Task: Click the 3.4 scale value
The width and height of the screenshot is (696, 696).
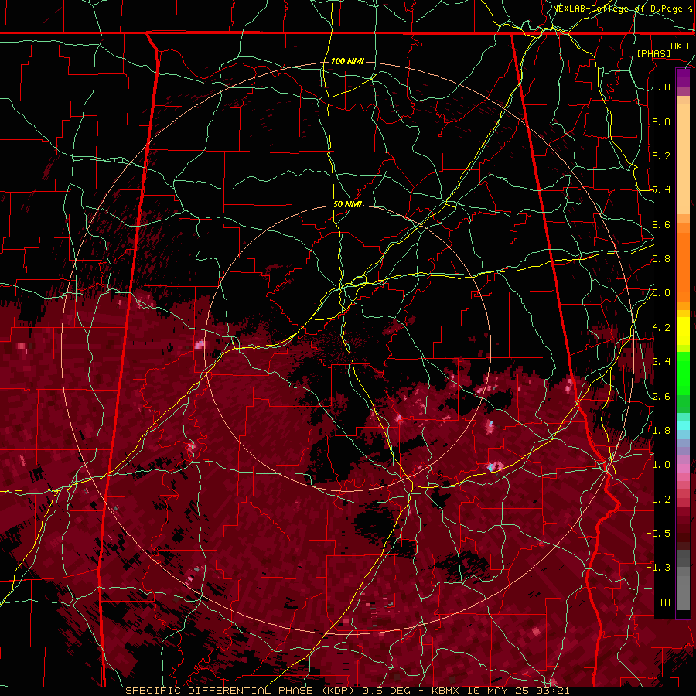Action: pos(661,362)
